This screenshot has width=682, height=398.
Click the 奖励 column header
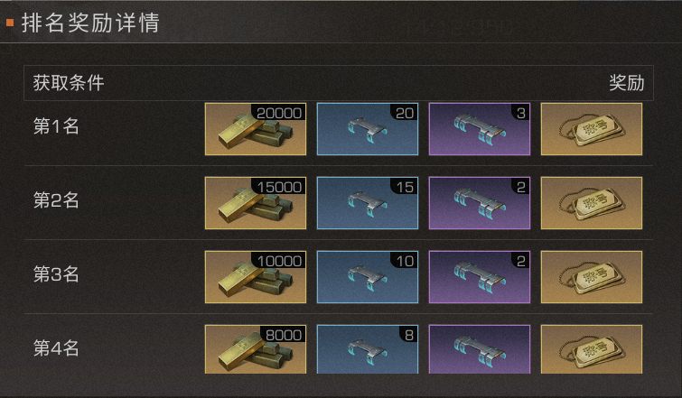626,82
